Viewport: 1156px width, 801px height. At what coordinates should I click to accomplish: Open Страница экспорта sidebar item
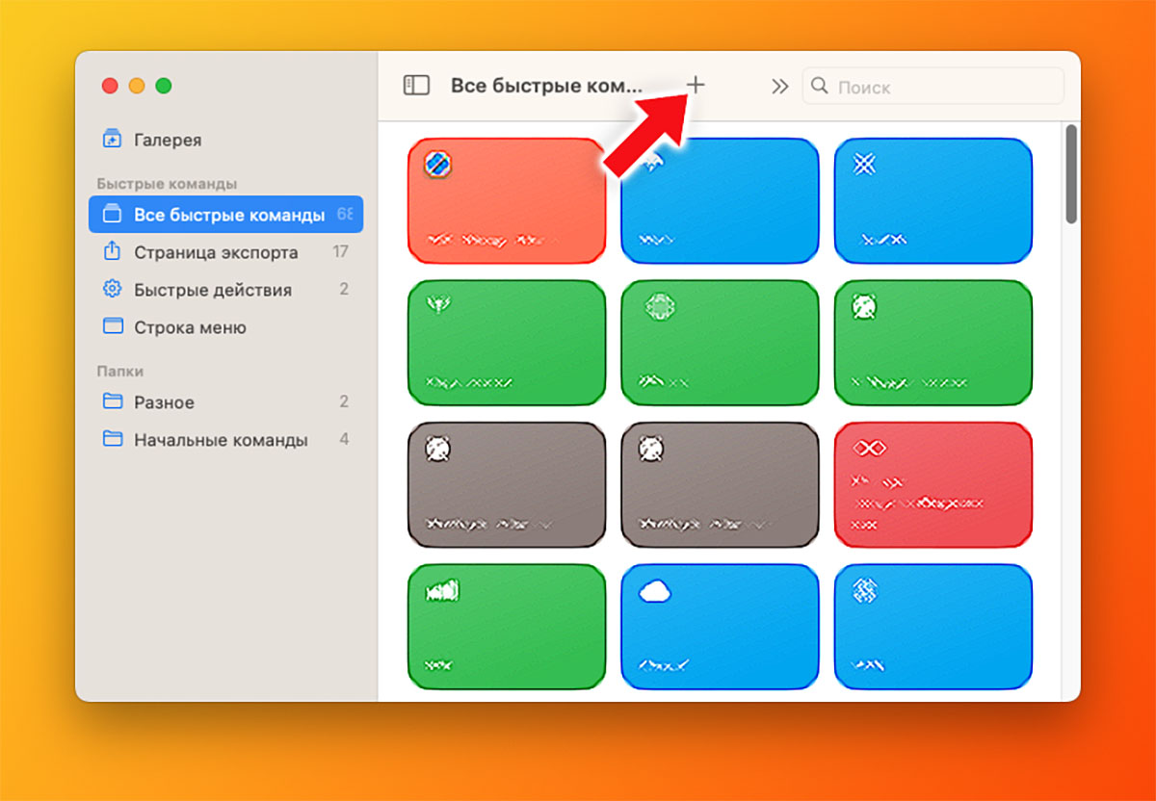click(x=225, y=252)
